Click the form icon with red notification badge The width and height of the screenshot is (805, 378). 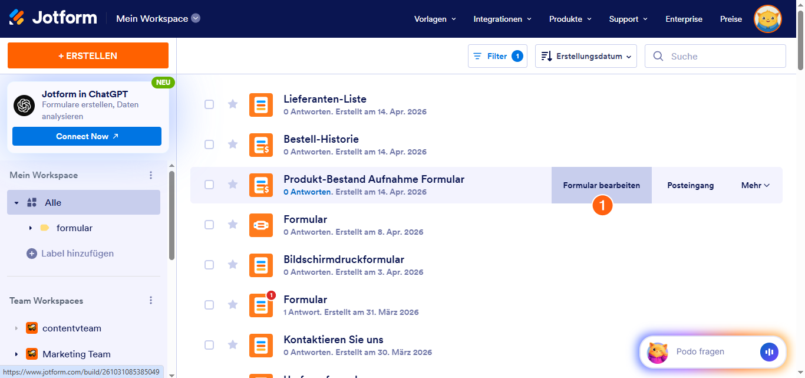(x=261, y=305)
